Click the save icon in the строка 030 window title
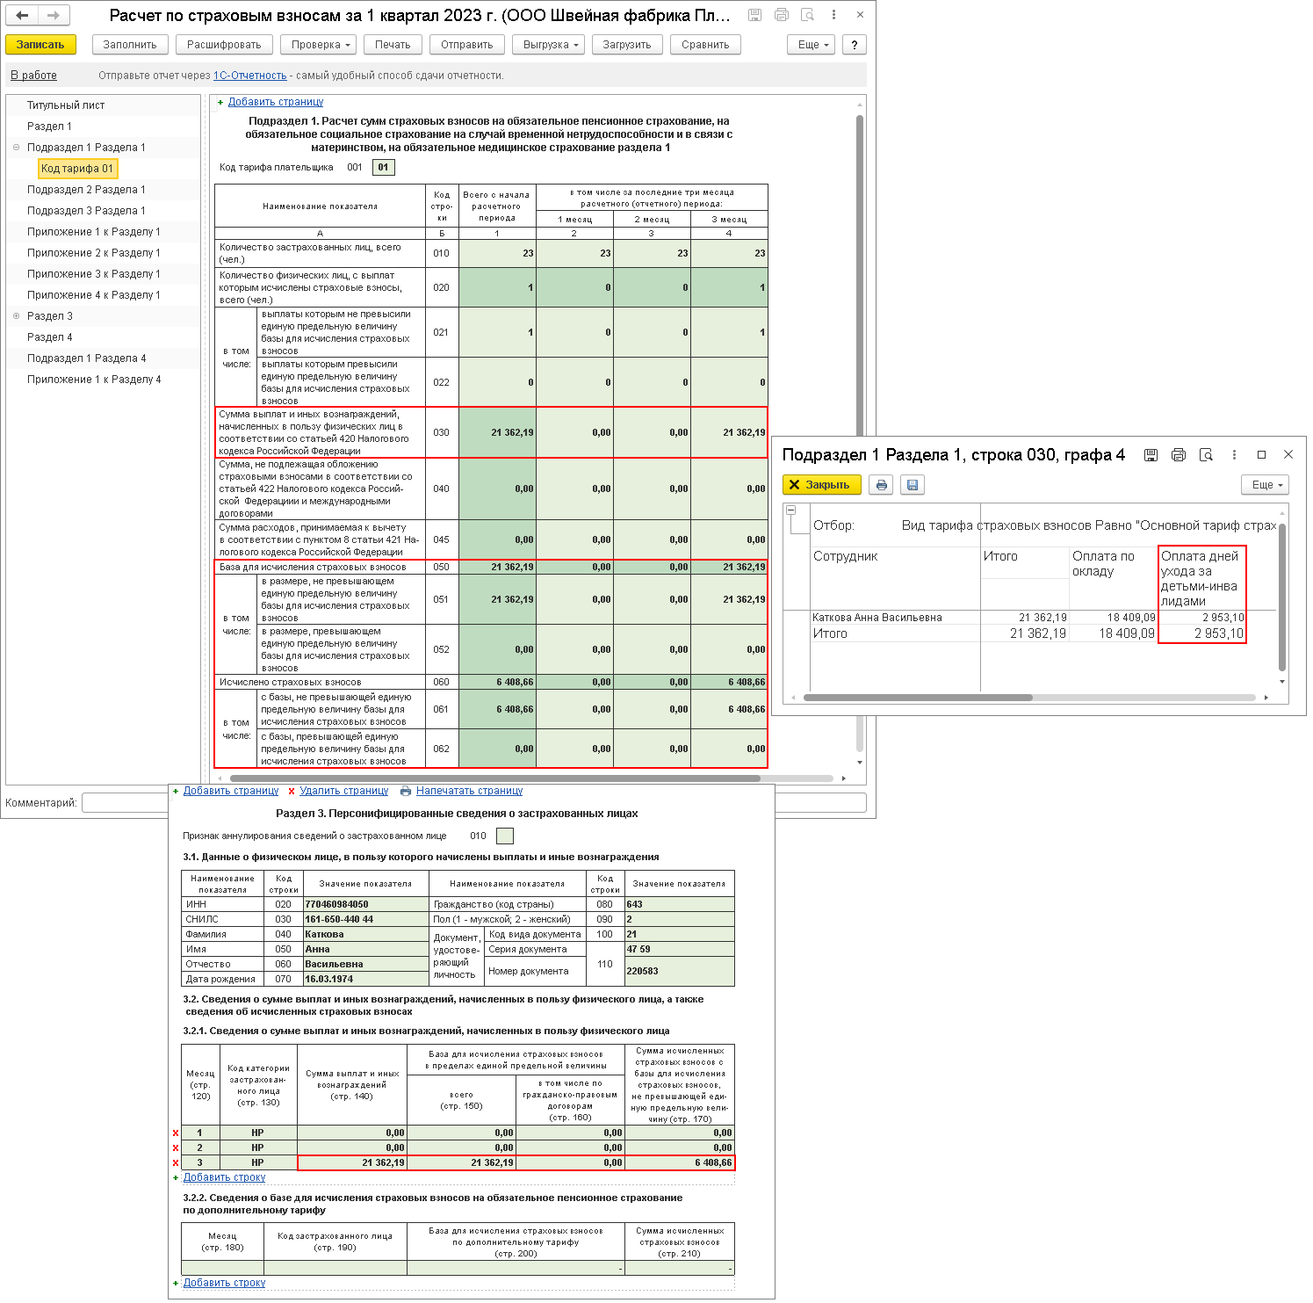Screen dimensions: 1313x1303 [x=1151, y=454]
